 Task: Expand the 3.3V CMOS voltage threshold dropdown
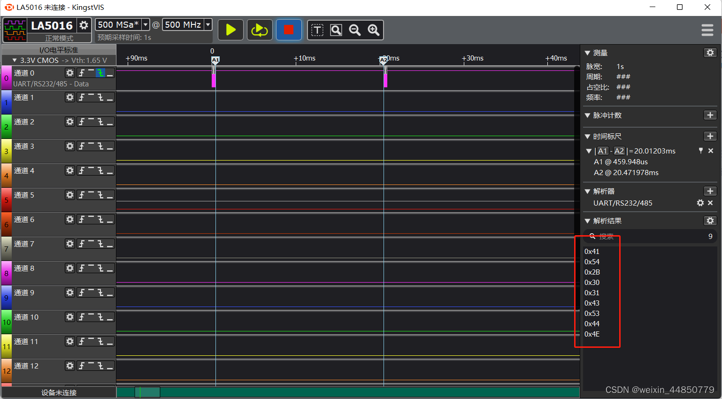[x=15, y=60]
